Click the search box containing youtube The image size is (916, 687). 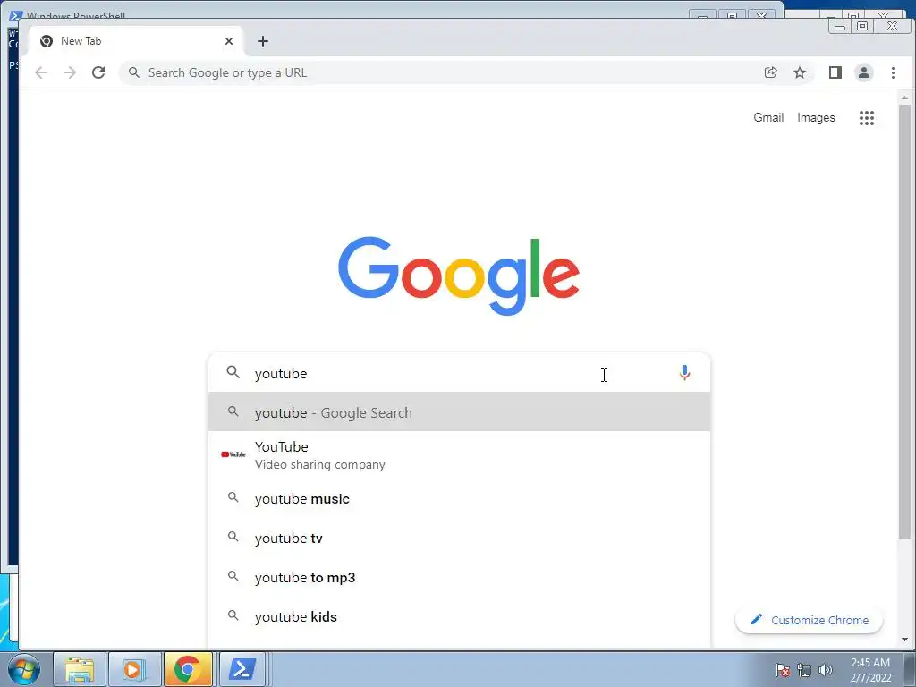[459, 373]
